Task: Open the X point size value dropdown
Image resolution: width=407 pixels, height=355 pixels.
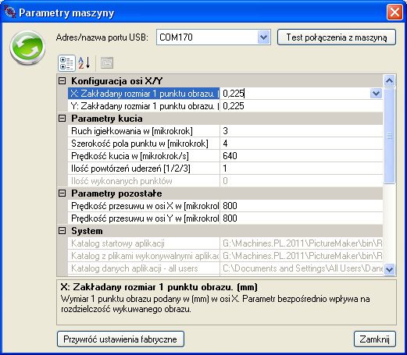Action: (x=376, y=94)
